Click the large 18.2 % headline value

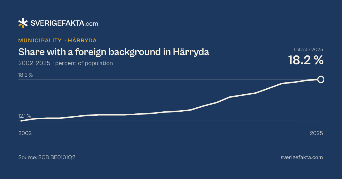(306, 60)
